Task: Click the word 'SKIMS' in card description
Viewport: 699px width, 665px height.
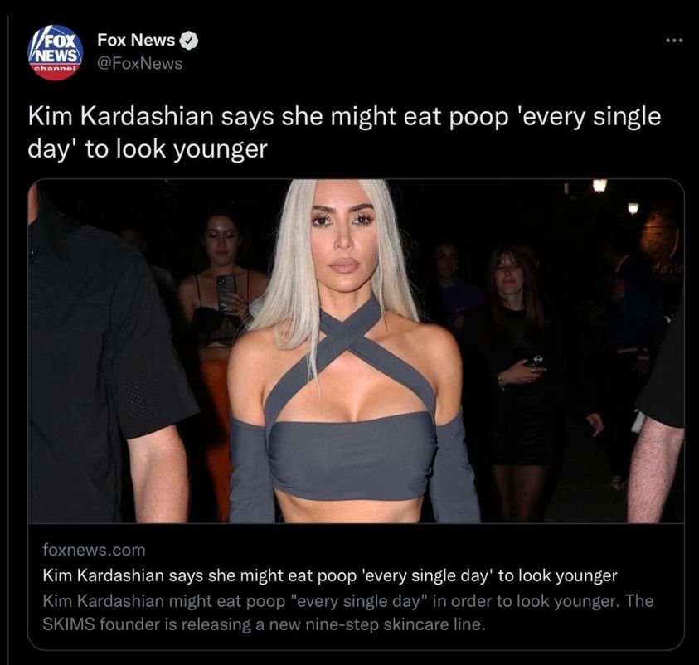Action: pos(69,624)
